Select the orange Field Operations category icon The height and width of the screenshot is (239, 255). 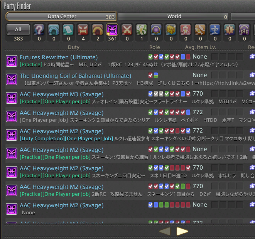pyautogui.click(x=230, y=30)
